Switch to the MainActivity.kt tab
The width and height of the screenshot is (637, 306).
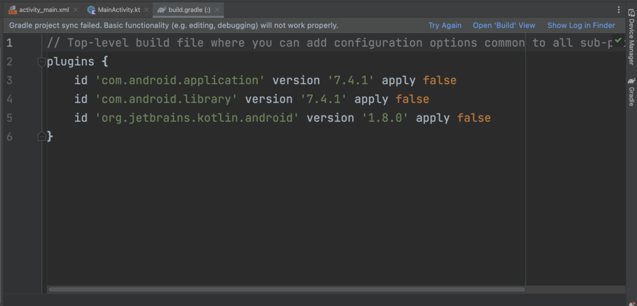pyautogui.click(x=118, y=10)
